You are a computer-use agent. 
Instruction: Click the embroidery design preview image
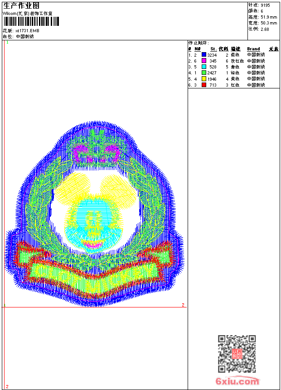[94, 214]
